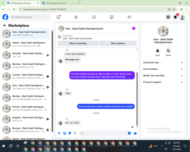Image resolution: width=190 pixels, height=152 pixels.
Task: Open Nicolas 2bed 1bath conversation
Action: pos(25,98)
